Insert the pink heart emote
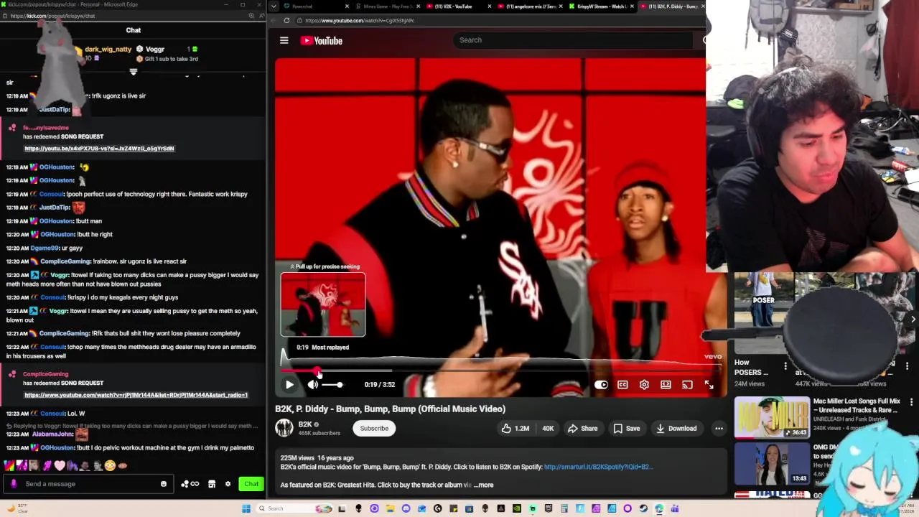Image resolution: width=919 pixels, height=517 pixels. coord(60,465)
